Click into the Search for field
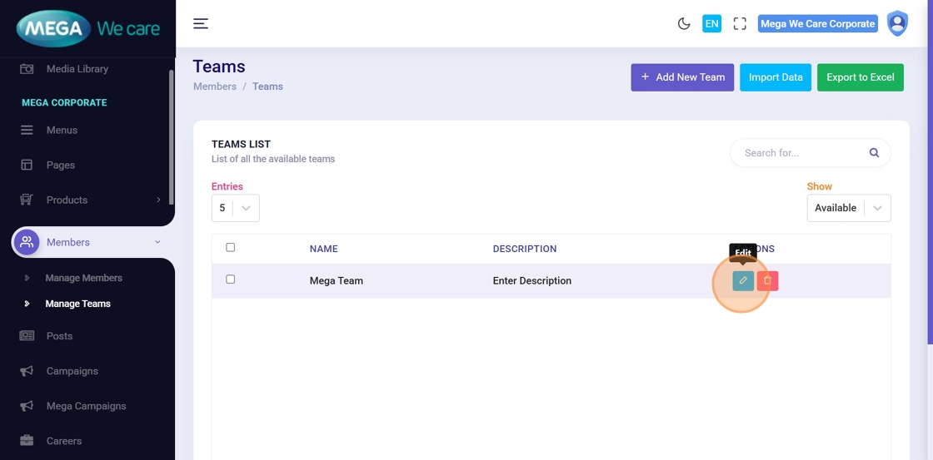 (x=800, y=153)
